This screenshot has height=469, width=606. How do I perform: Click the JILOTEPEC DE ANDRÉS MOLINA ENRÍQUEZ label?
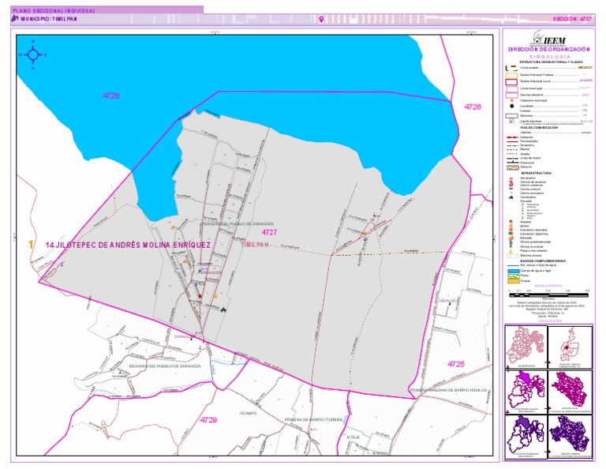pyautogui.click(x=128, y=245)
